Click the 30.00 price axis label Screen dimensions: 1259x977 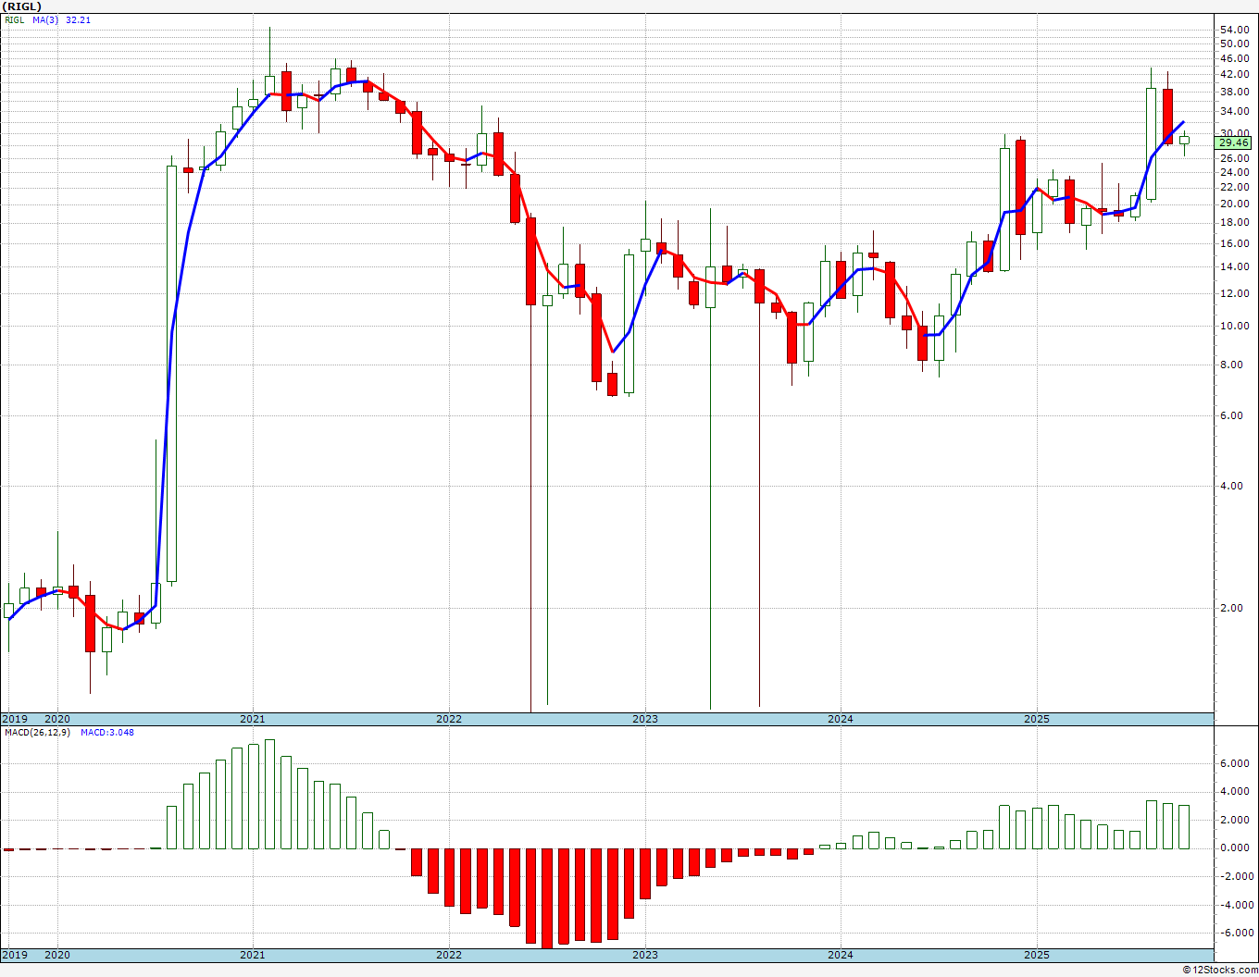(1234, 132)
